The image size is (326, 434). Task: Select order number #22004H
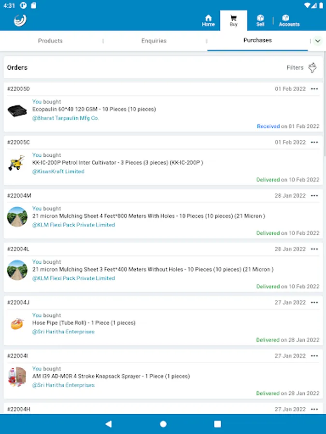[x=18, y=409]
